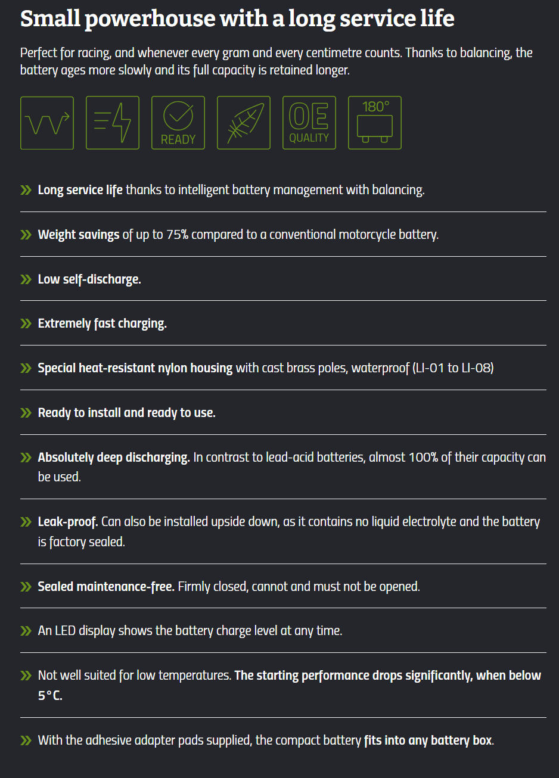Click the Small powerhouse heading
This screenshot has width=559, height=778.
click(237, 18)
